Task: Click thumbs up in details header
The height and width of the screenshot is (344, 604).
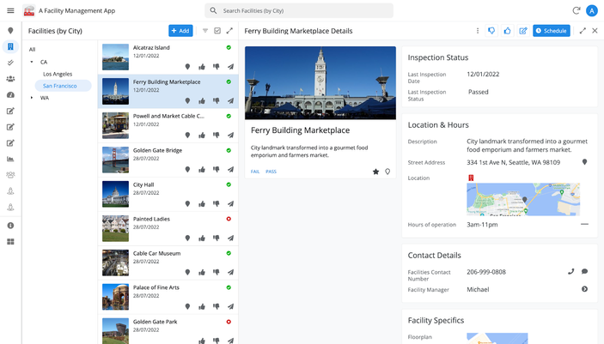Action: [x=507, y=31]
